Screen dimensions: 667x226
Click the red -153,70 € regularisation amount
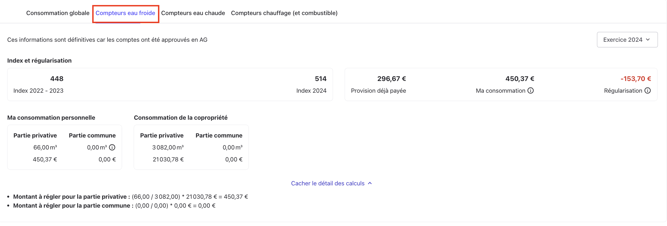pyautogui.click(x=636, y=79)
